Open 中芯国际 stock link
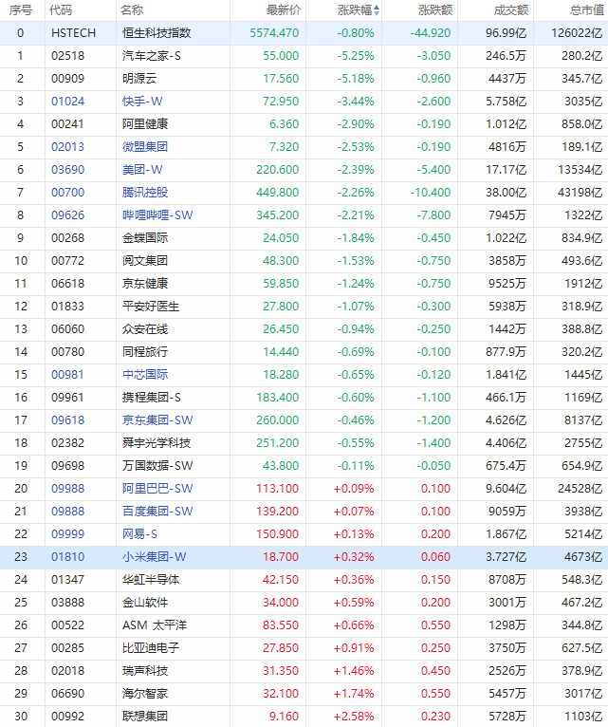 click(145, 375)
